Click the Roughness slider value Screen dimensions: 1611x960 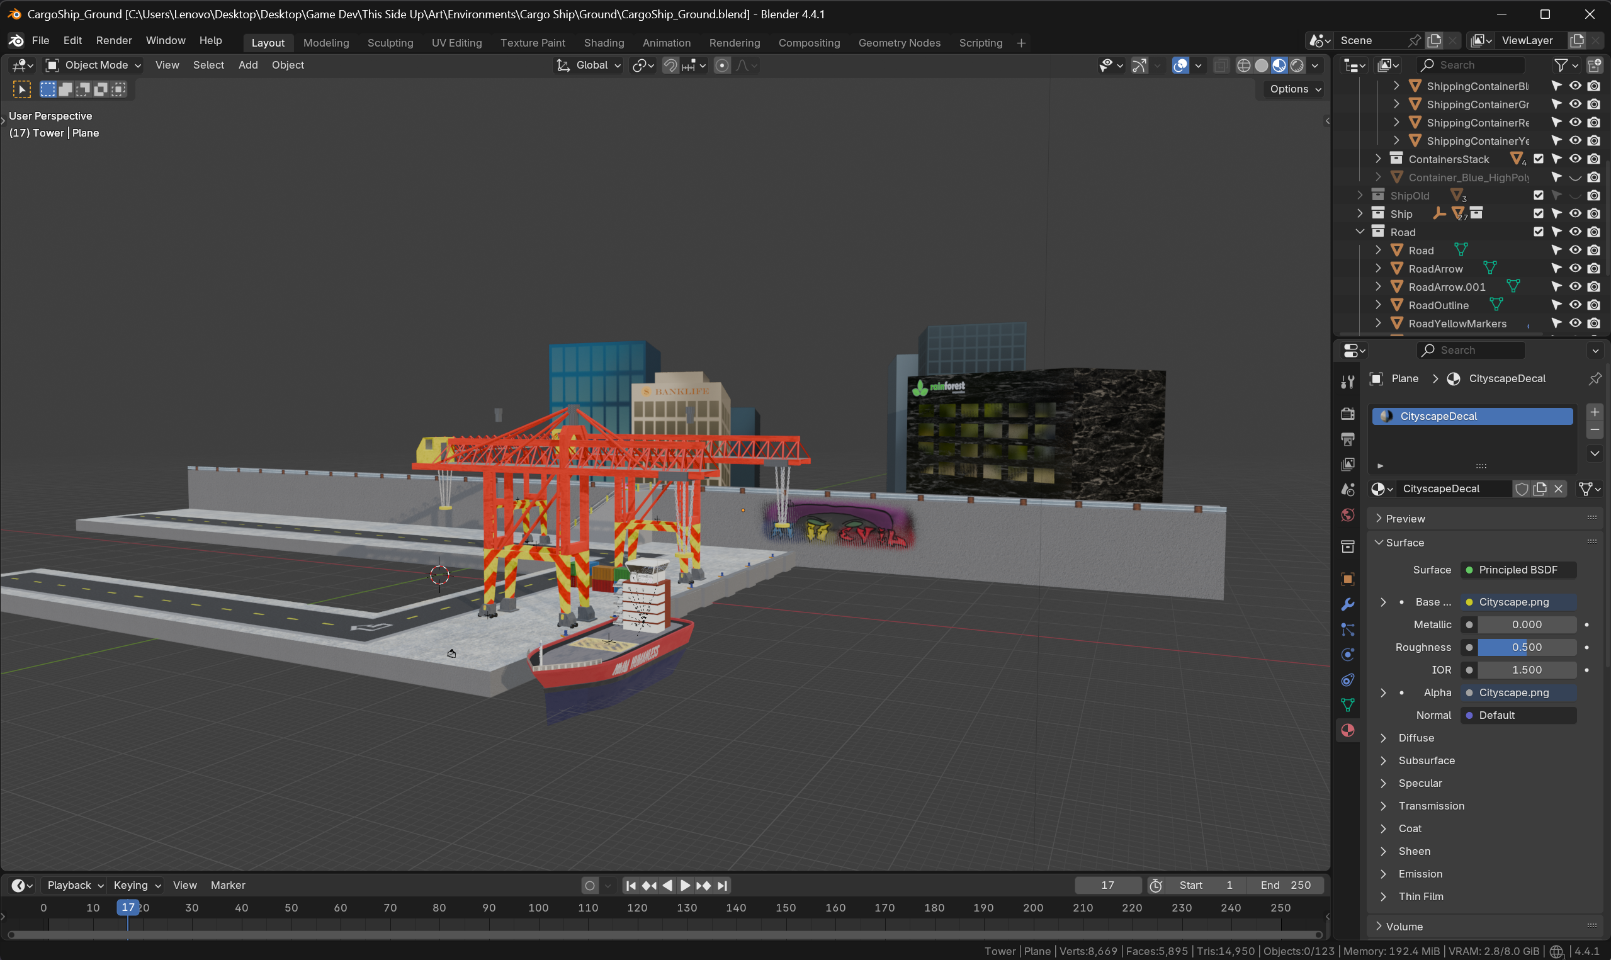coord(1526,647)
